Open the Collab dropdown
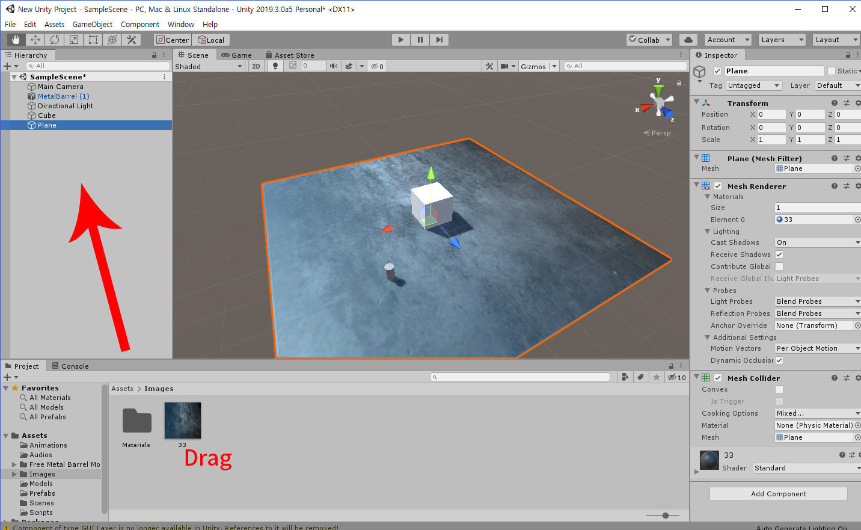861x530 pixels. [649, 40]
